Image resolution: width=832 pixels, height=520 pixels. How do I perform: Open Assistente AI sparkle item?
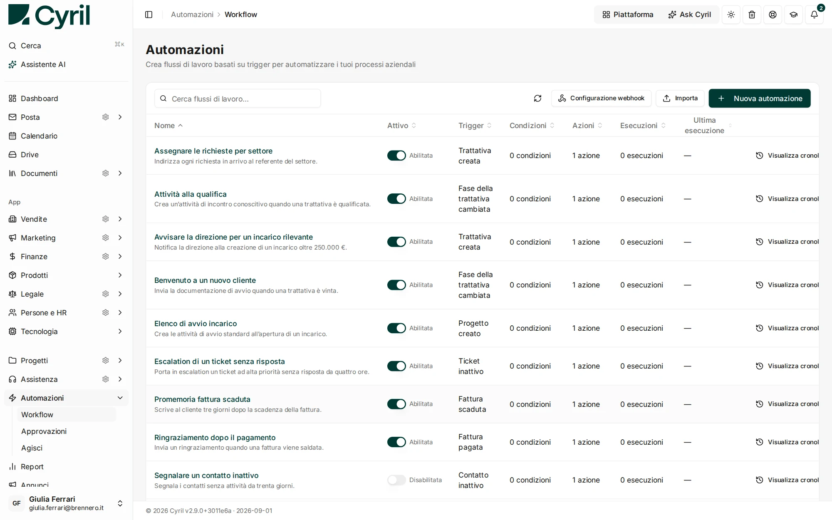[x=67, y=64]
